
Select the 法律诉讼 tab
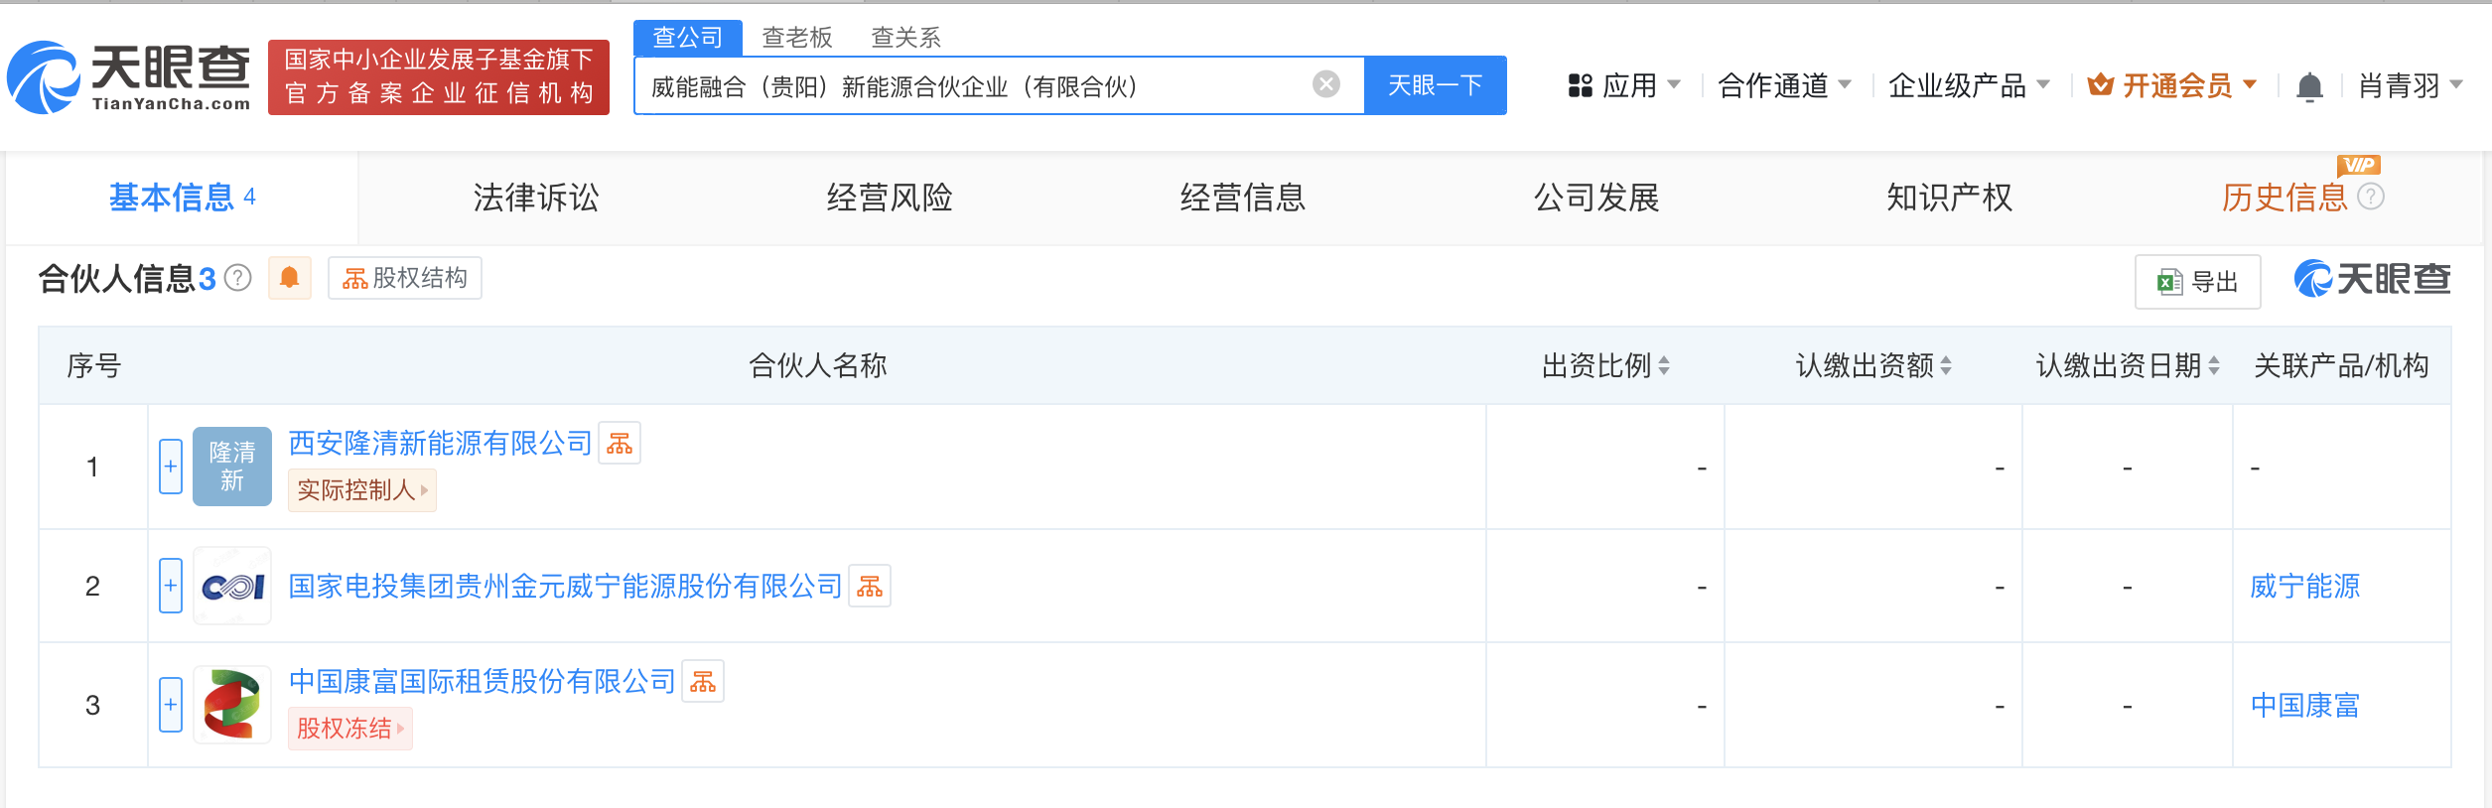(x=536, y=198)
